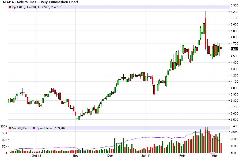The height and width of the screenshot is (158, 239).
Task: Click the Nov date label
Action: [75, 156]
